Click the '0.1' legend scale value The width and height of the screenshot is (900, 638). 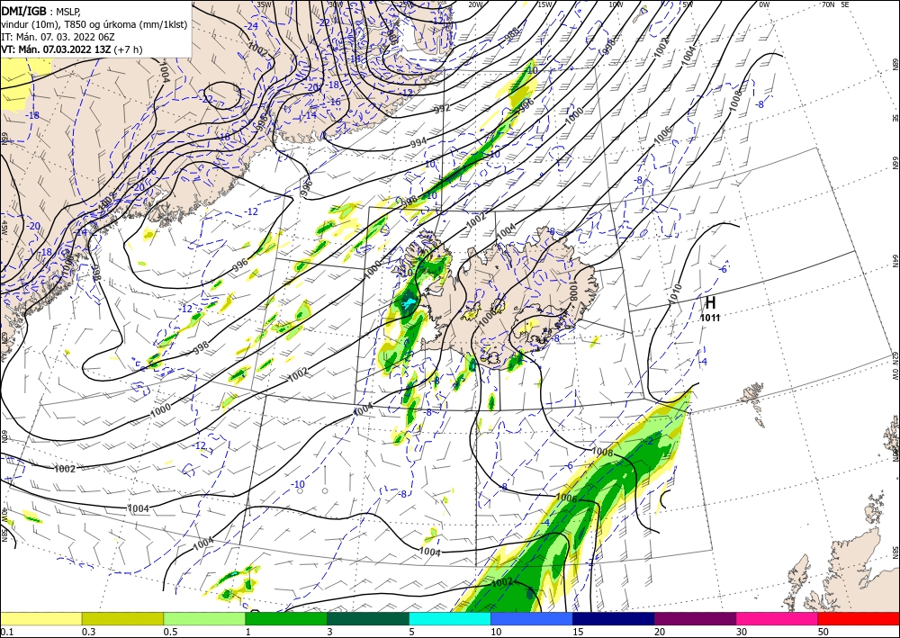[x=6, y=632]
